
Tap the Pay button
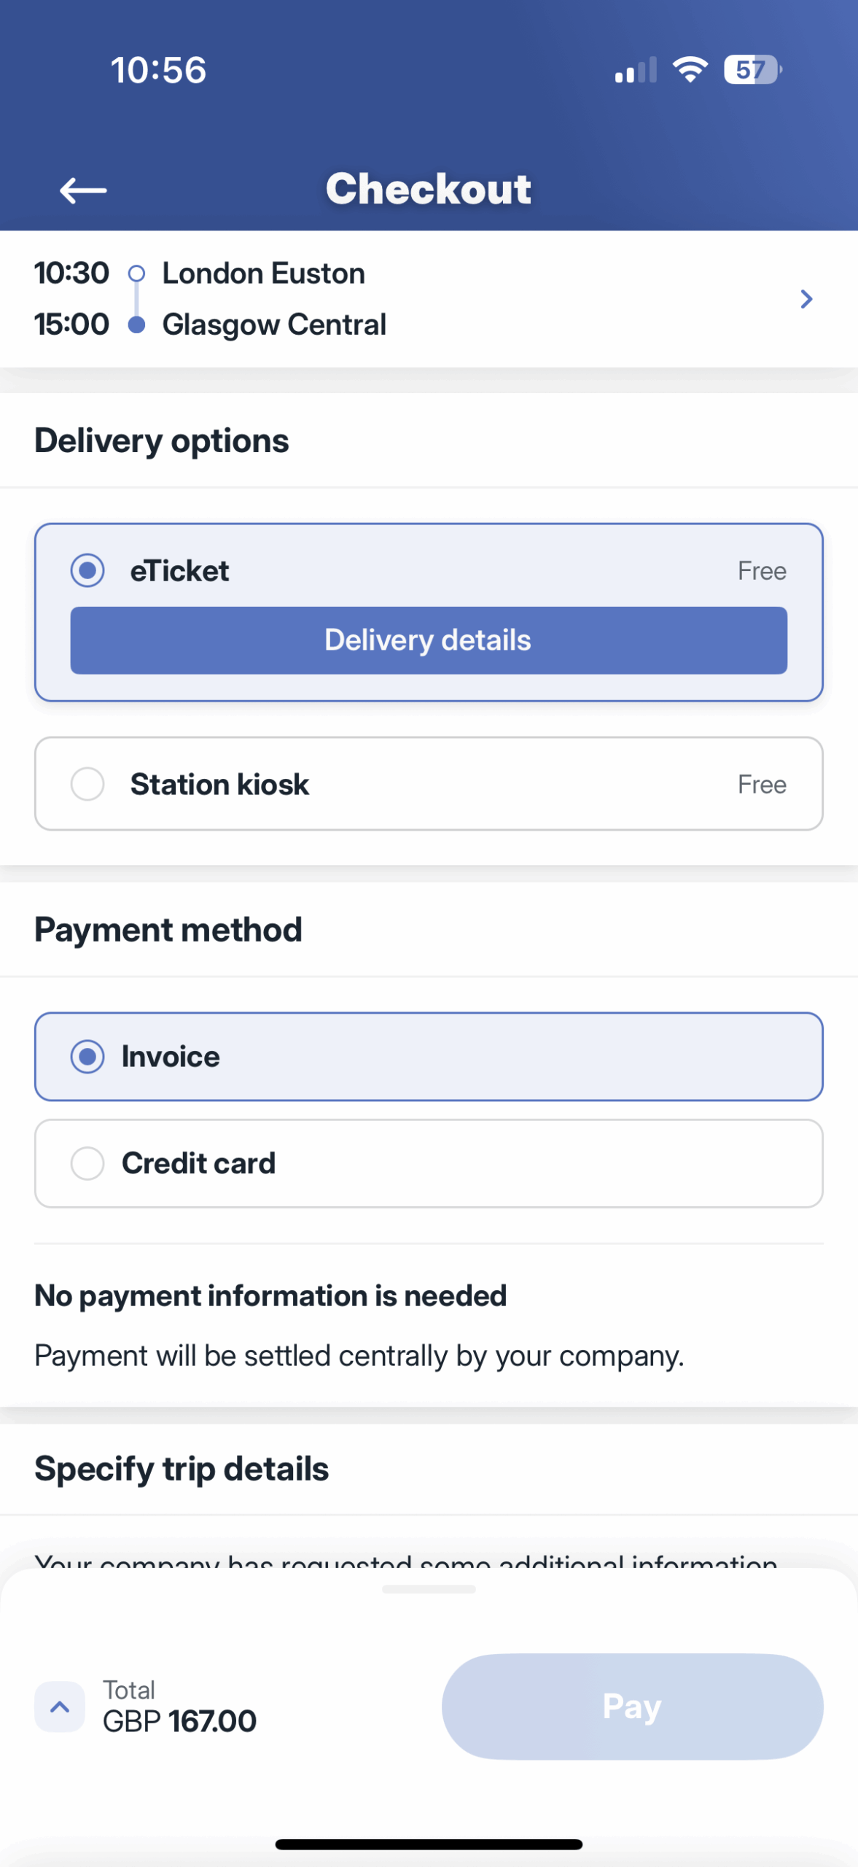[x=632, y=1707]
